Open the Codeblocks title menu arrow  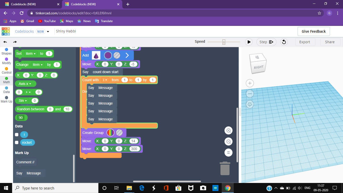pos(48,31)
